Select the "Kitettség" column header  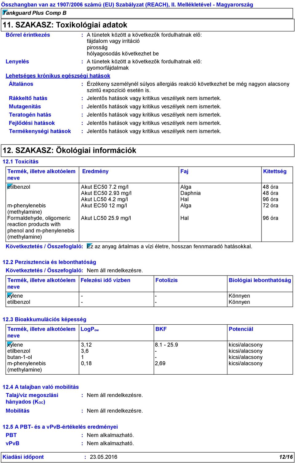click(275, 172)
